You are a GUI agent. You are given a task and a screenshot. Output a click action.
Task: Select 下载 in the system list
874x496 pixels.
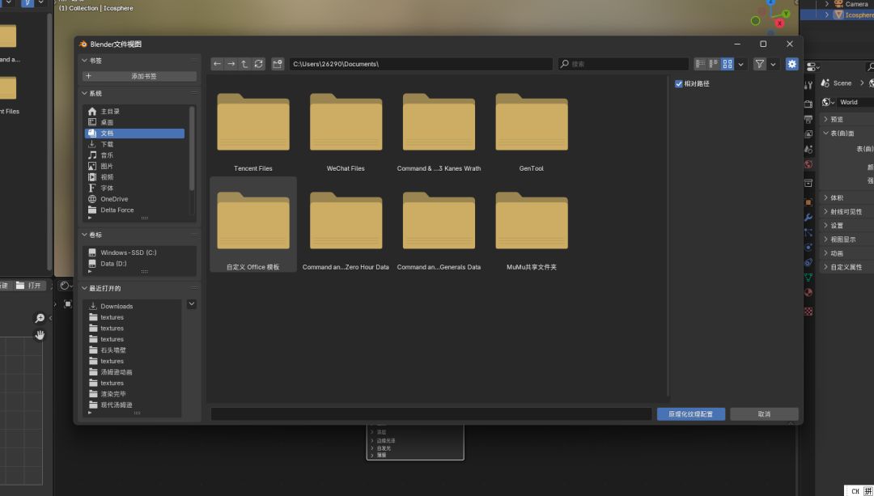(x=107, y=144)
